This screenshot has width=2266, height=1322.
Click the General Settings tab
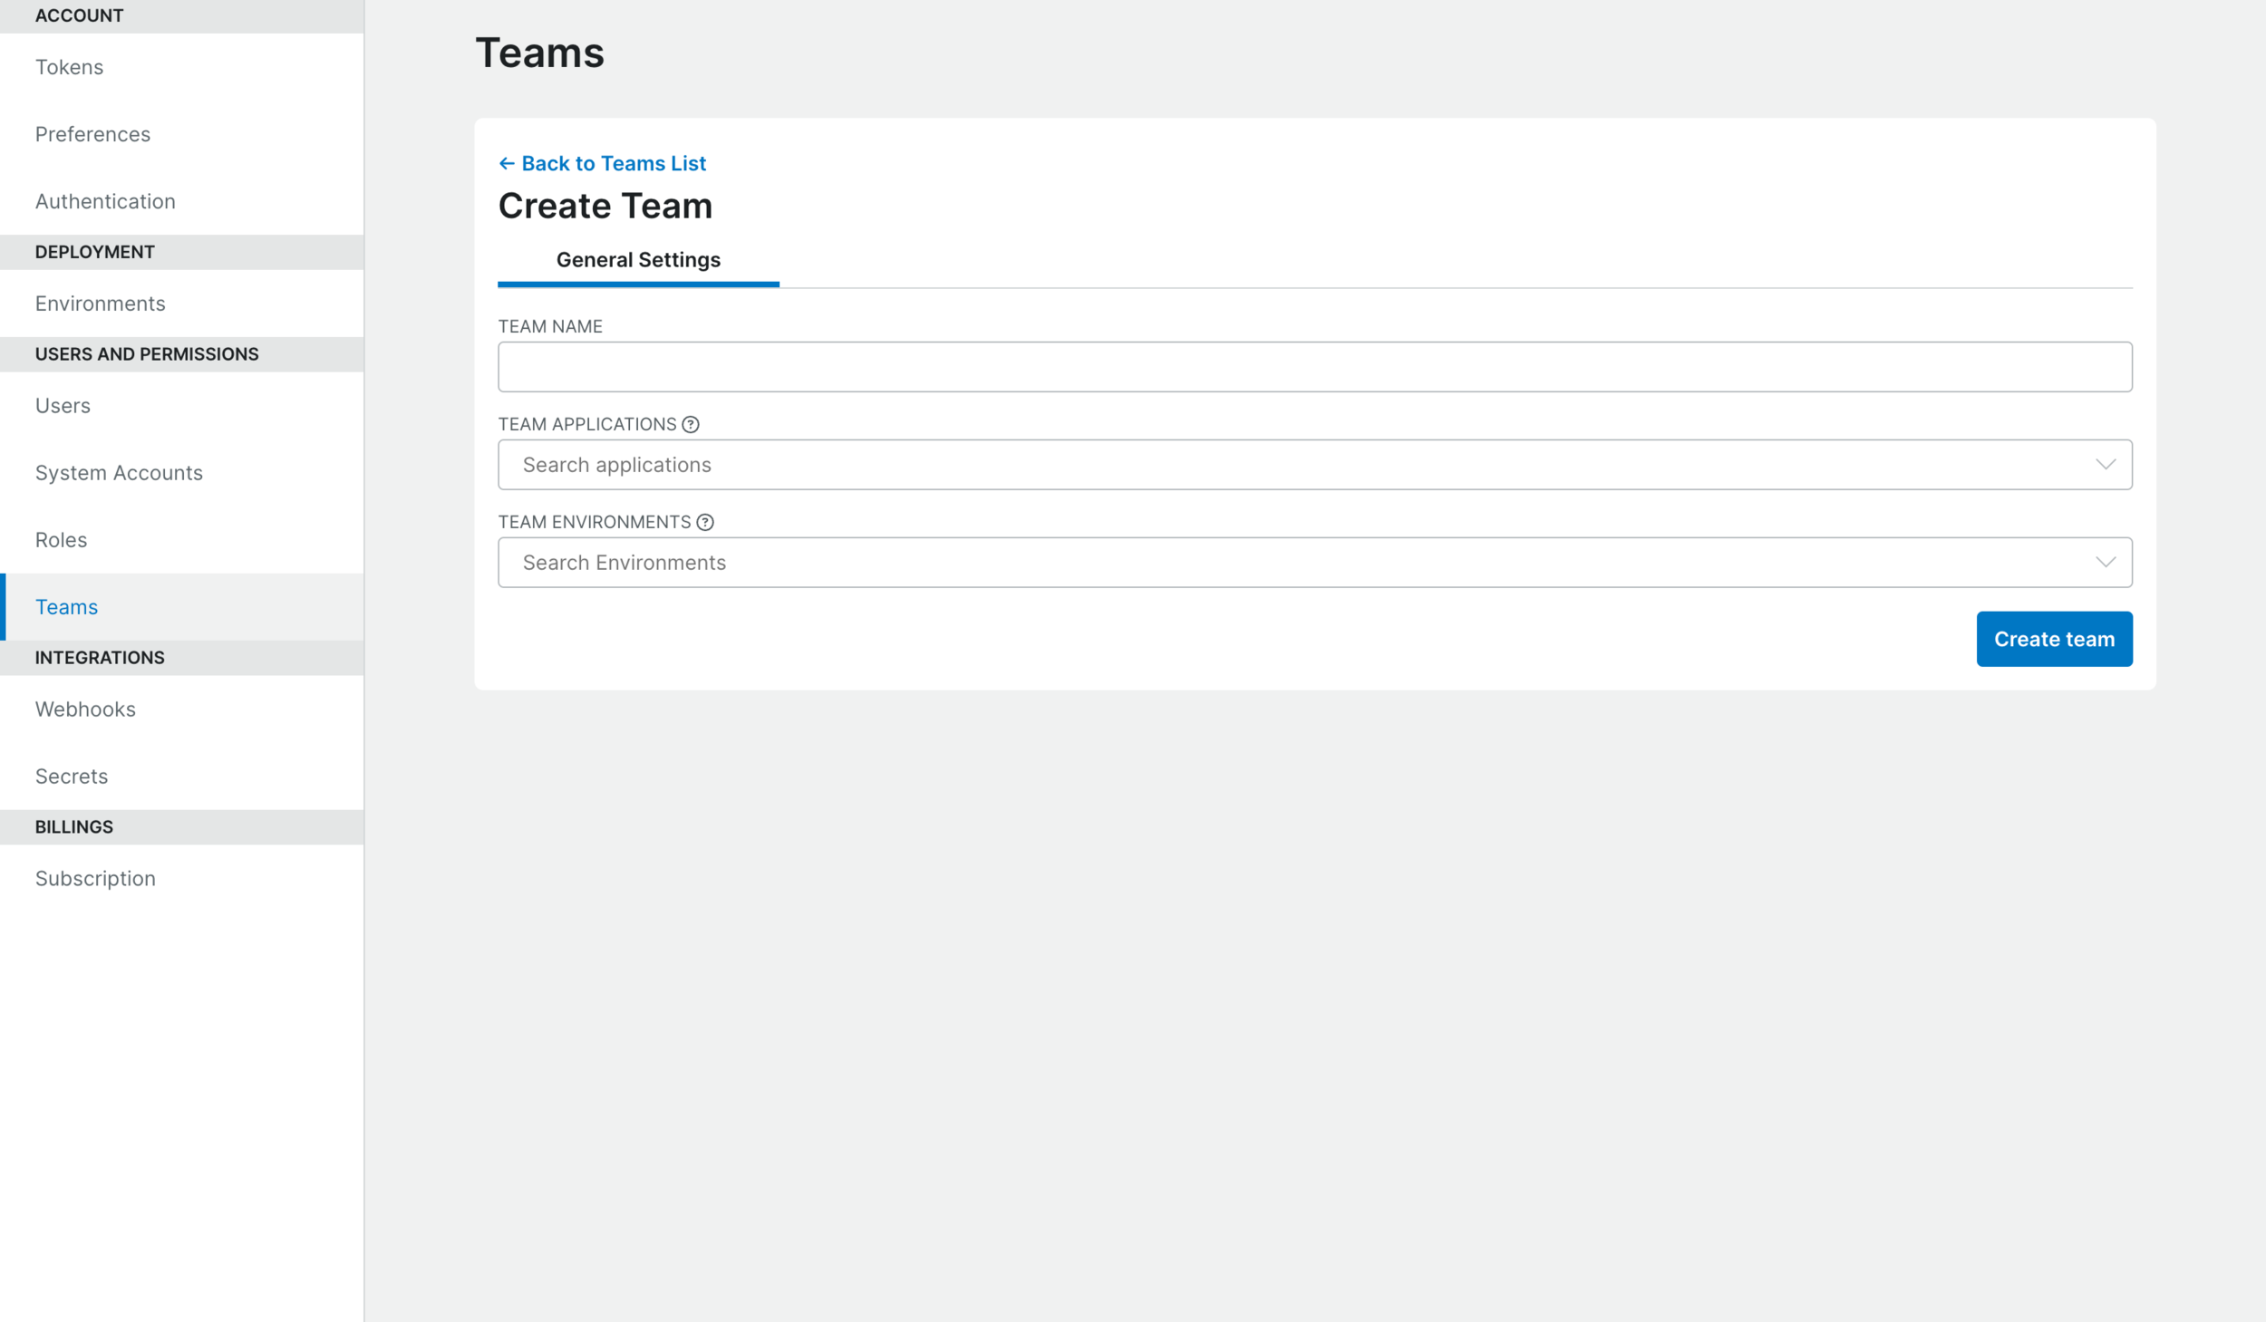pos(637,260)
